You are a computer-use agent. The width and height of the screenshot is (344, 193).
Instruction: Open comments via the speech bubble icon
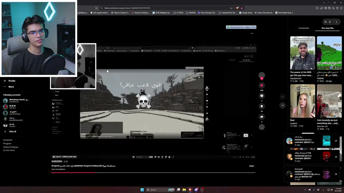pos(261,96)
